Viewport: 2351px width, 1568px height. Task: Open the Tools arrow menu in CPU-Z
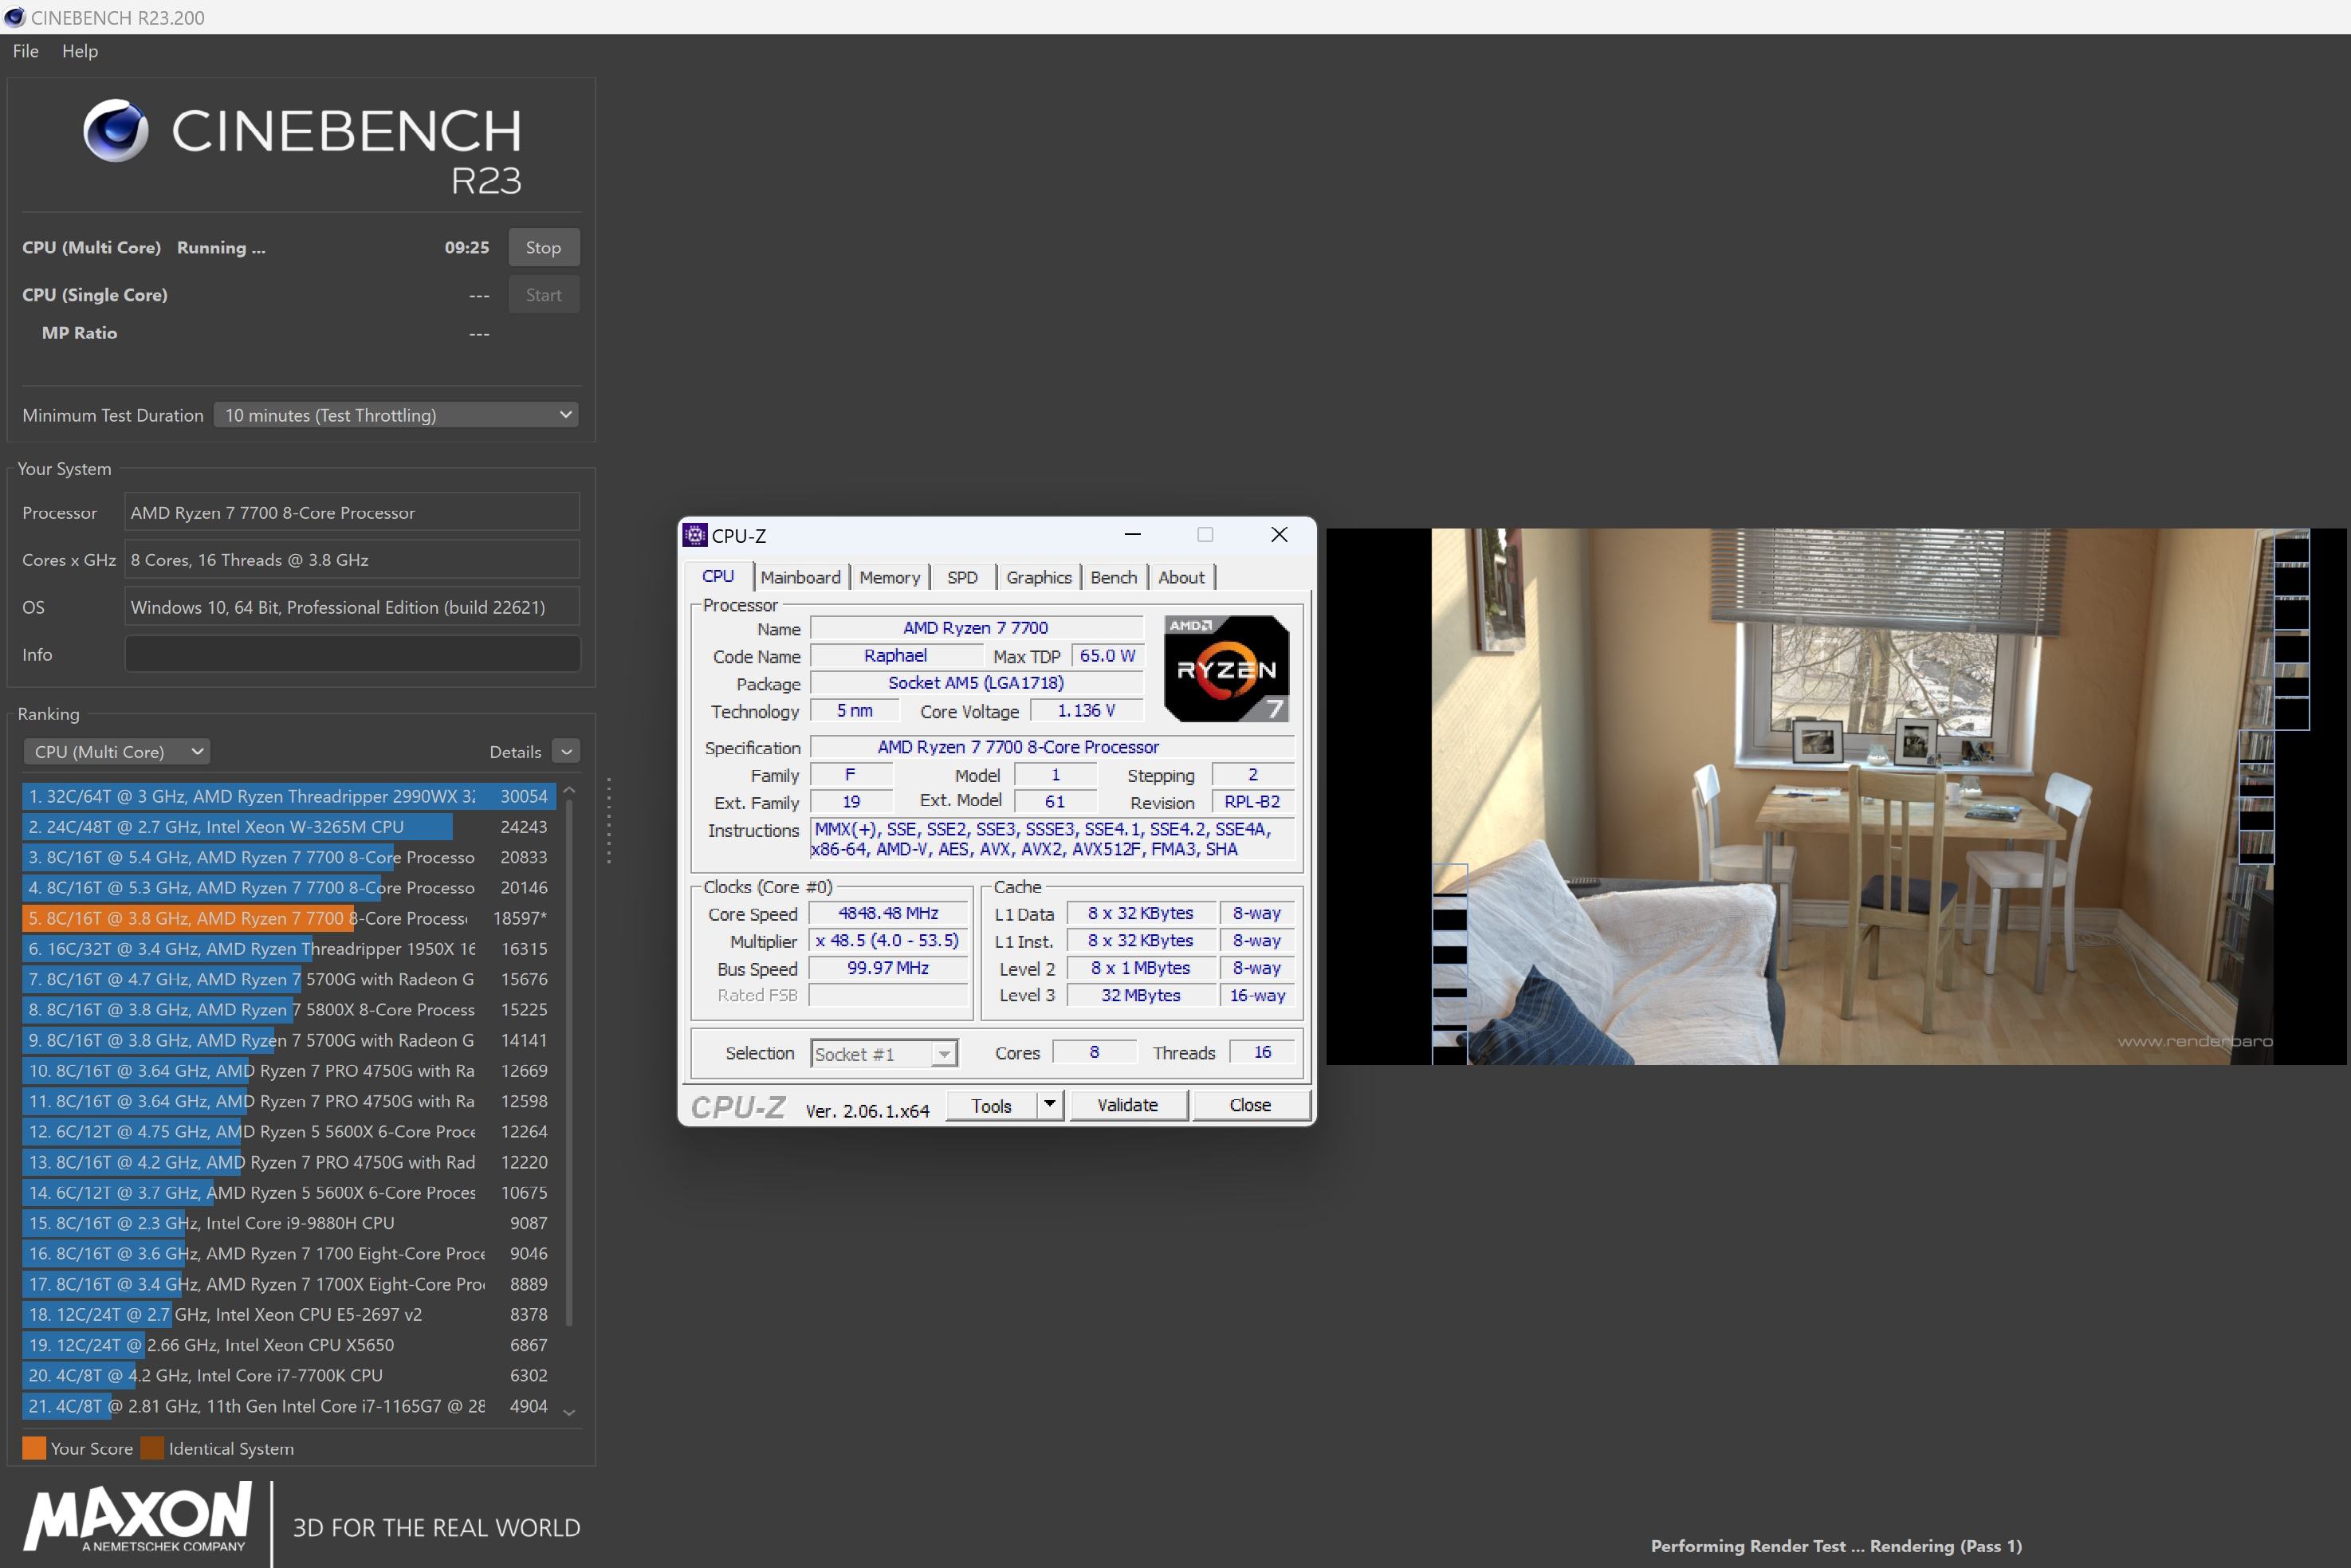(x=1049, y=1105)
